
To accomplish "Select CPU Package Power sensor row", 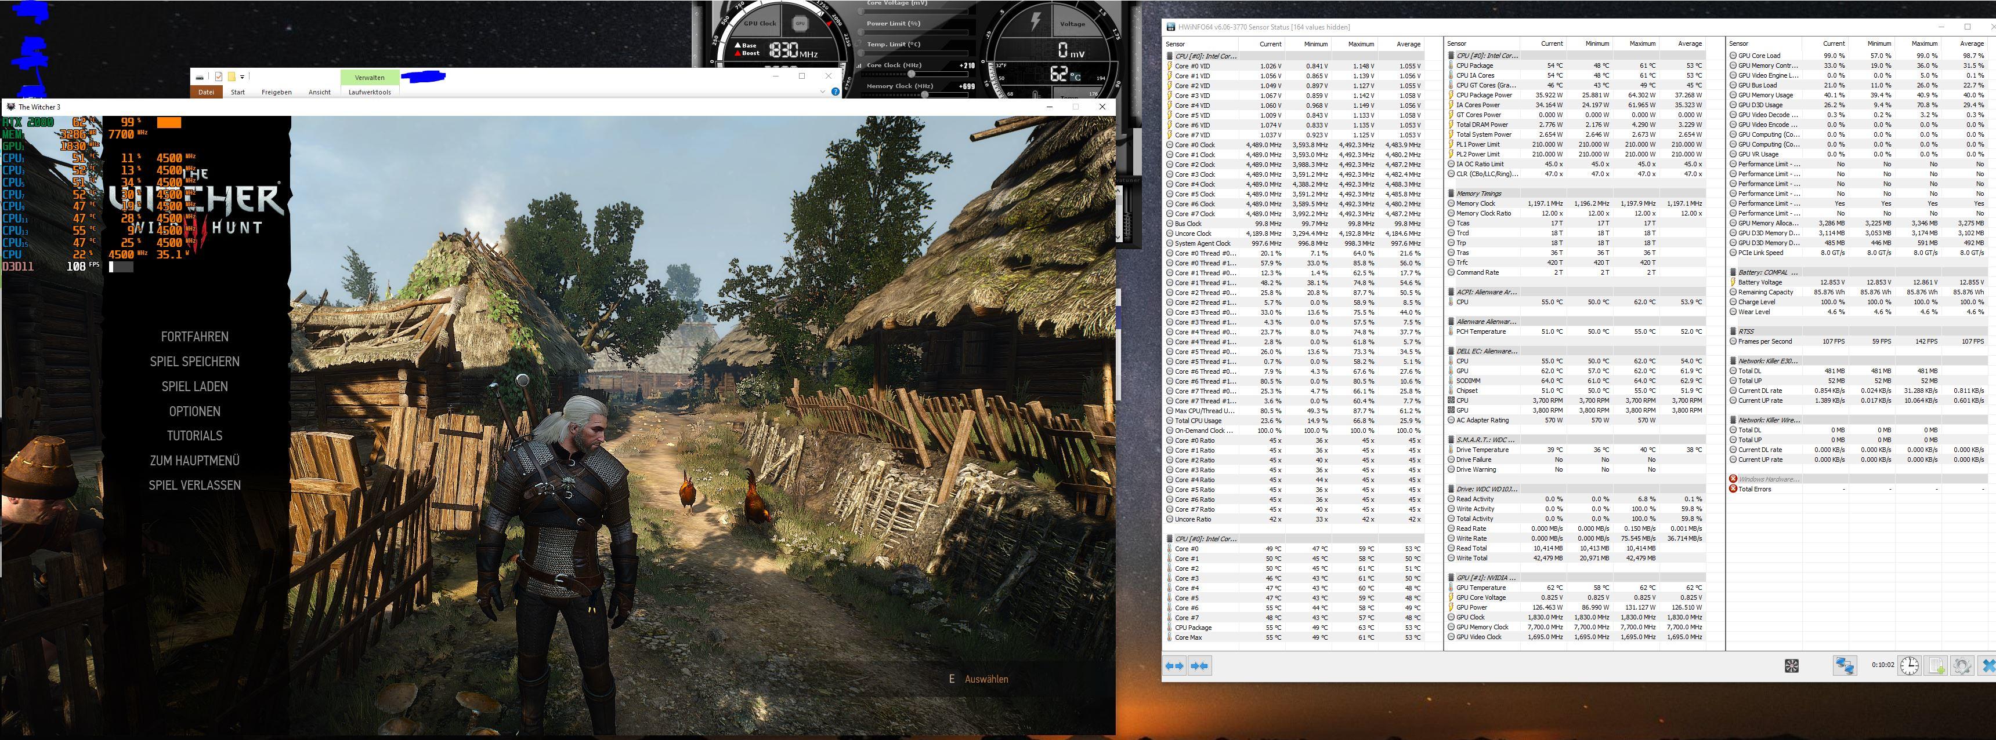I will 1577,95.
